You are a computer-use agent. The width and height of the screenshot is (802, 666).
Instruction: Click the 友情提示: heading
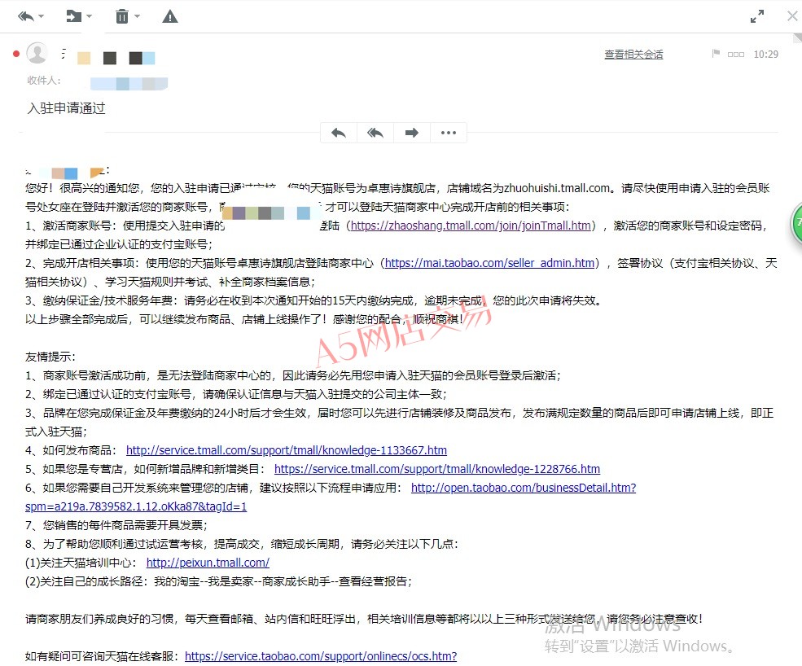[50, 357]
